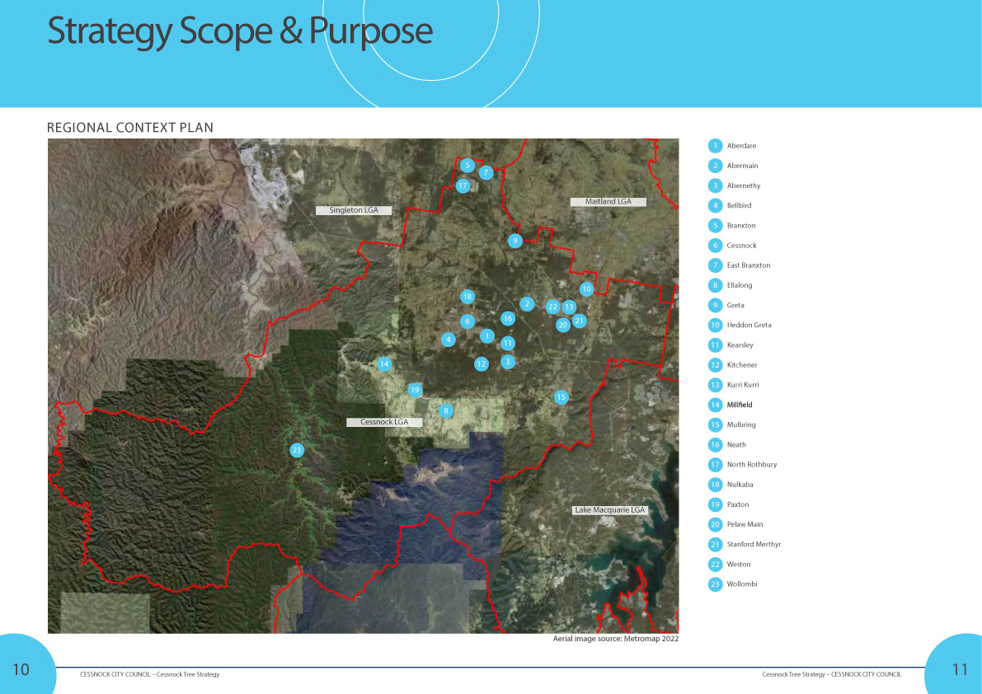Click the right footer 'Cessnock Tree Strategy – CESSNOCK CITY COUNCIL'
Screen dimensions: 982x694
832,674
